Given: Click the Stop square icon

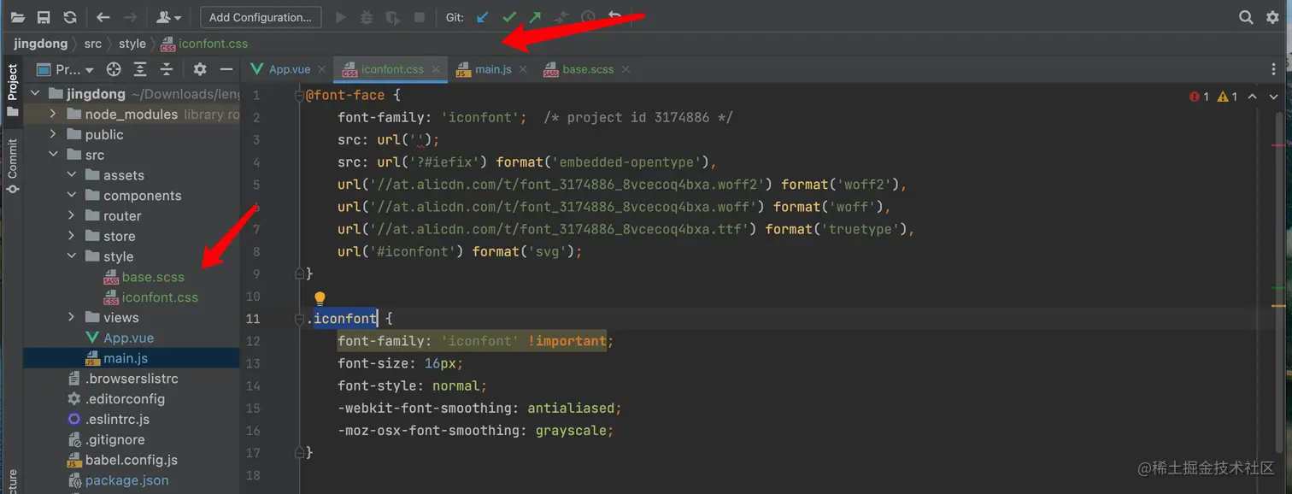Looking at the screenshot, I should coord(420,17).
